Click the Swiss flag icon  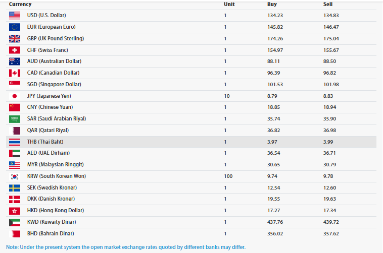coord(15,50)
